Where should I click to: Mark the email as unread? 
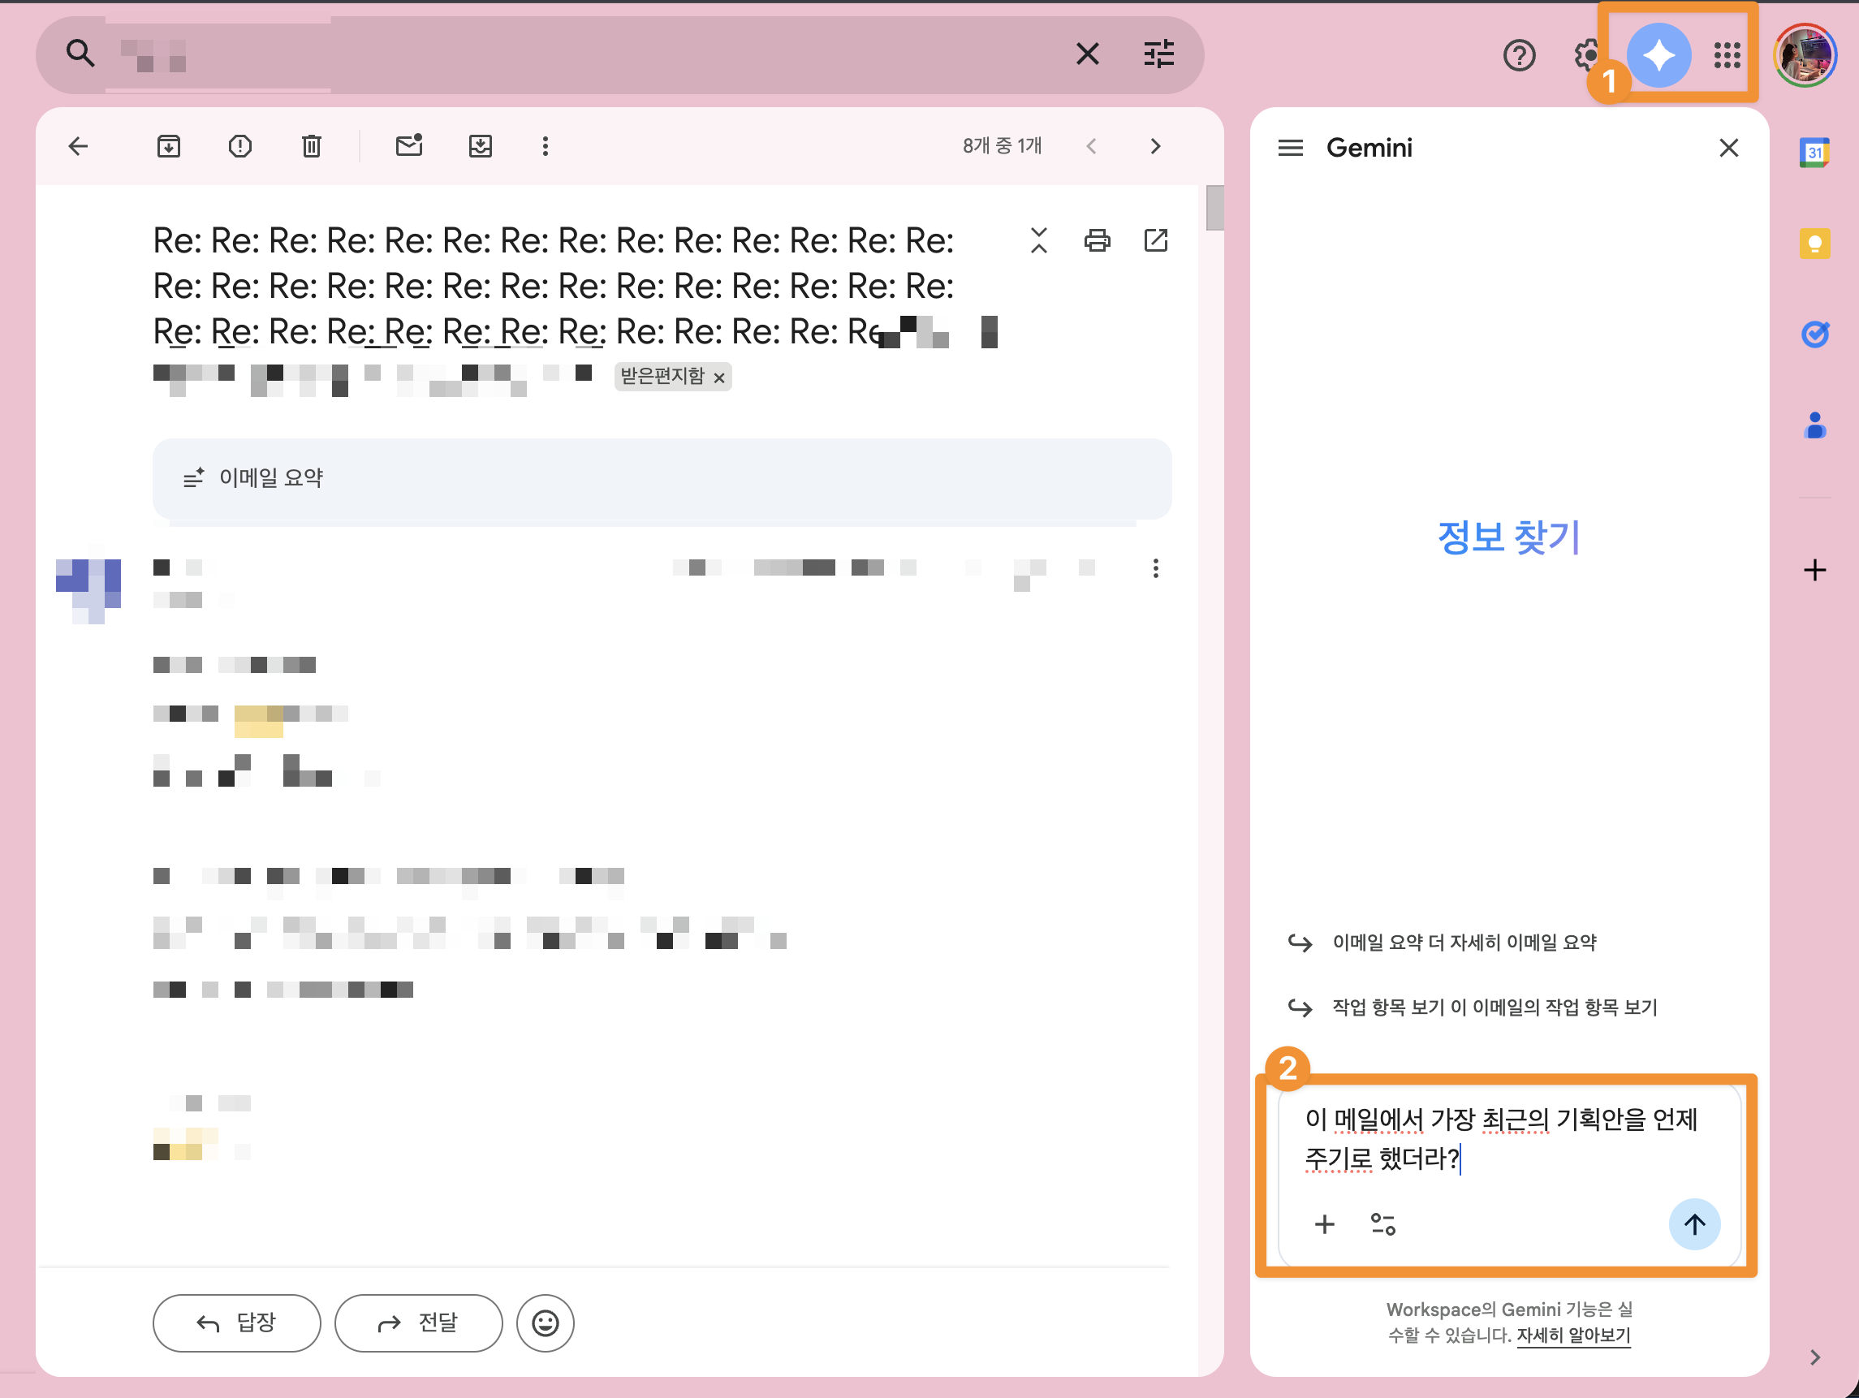click(x=409, y=145)
